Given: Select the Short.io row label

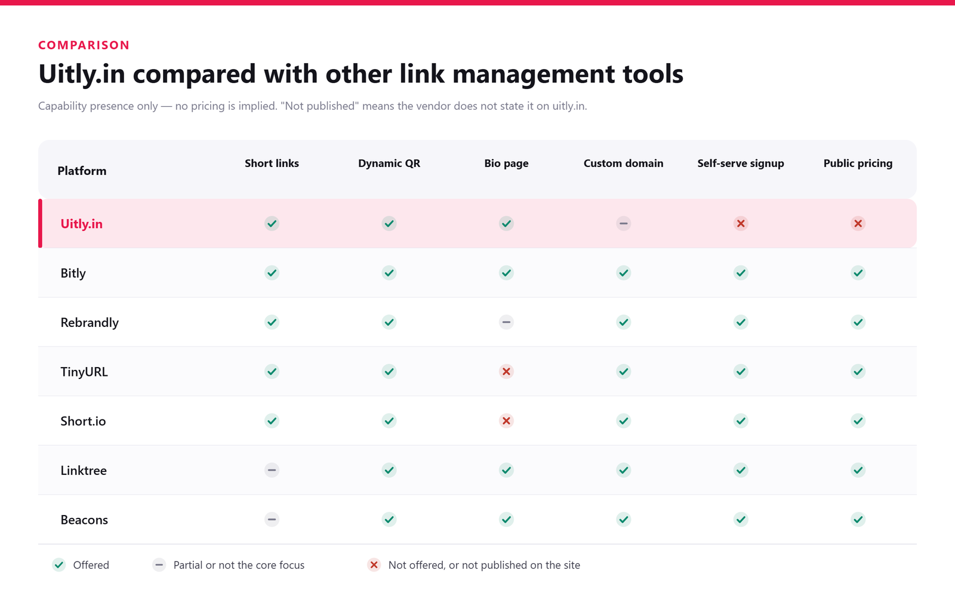Looking at the screenshot, I should point(83,421).
